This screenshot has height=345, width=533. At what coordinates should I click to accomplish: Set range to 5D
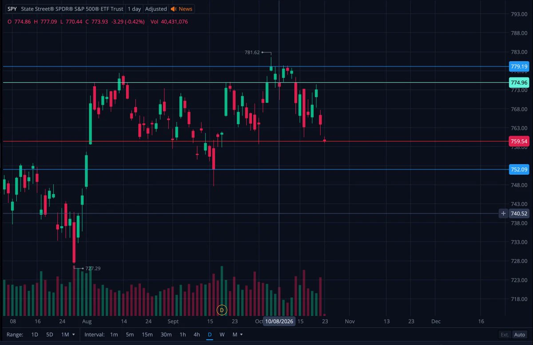coord(50,335)
